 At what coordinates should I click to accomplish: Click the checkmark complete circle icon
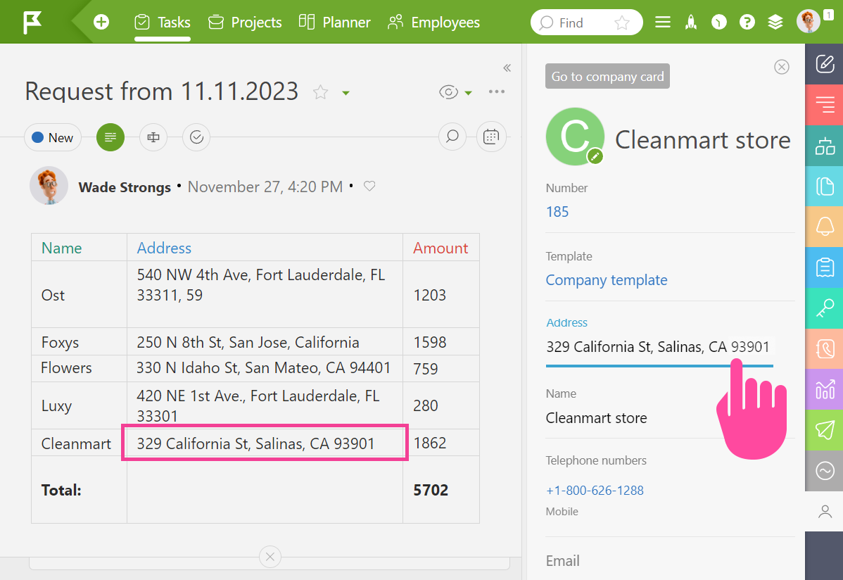(196, 137)
